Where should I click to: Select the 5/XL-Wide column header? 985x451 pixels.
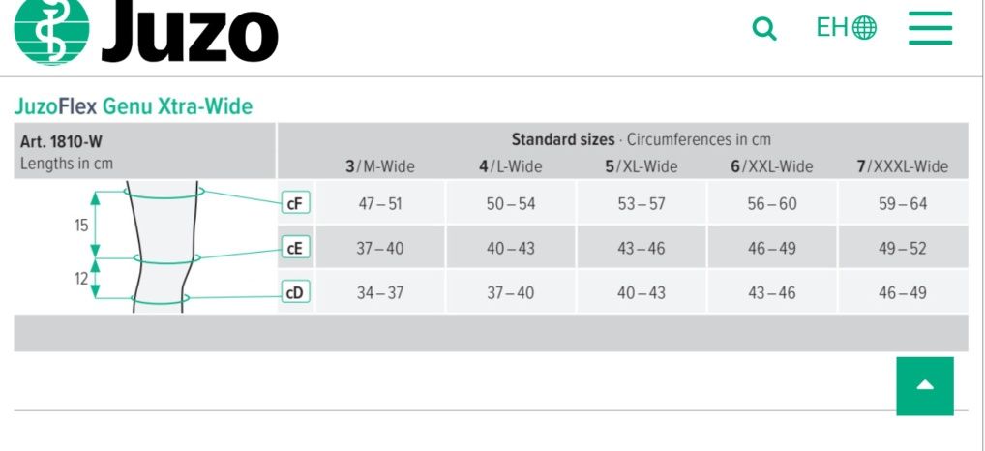[x=642, y=166]
